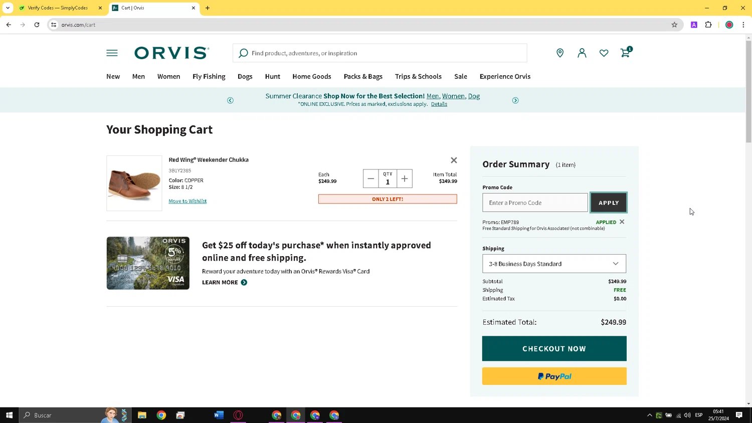Open banner Details link
Image resolution: width=752 pixels, height=423 pixels.
tap(439, 104)
